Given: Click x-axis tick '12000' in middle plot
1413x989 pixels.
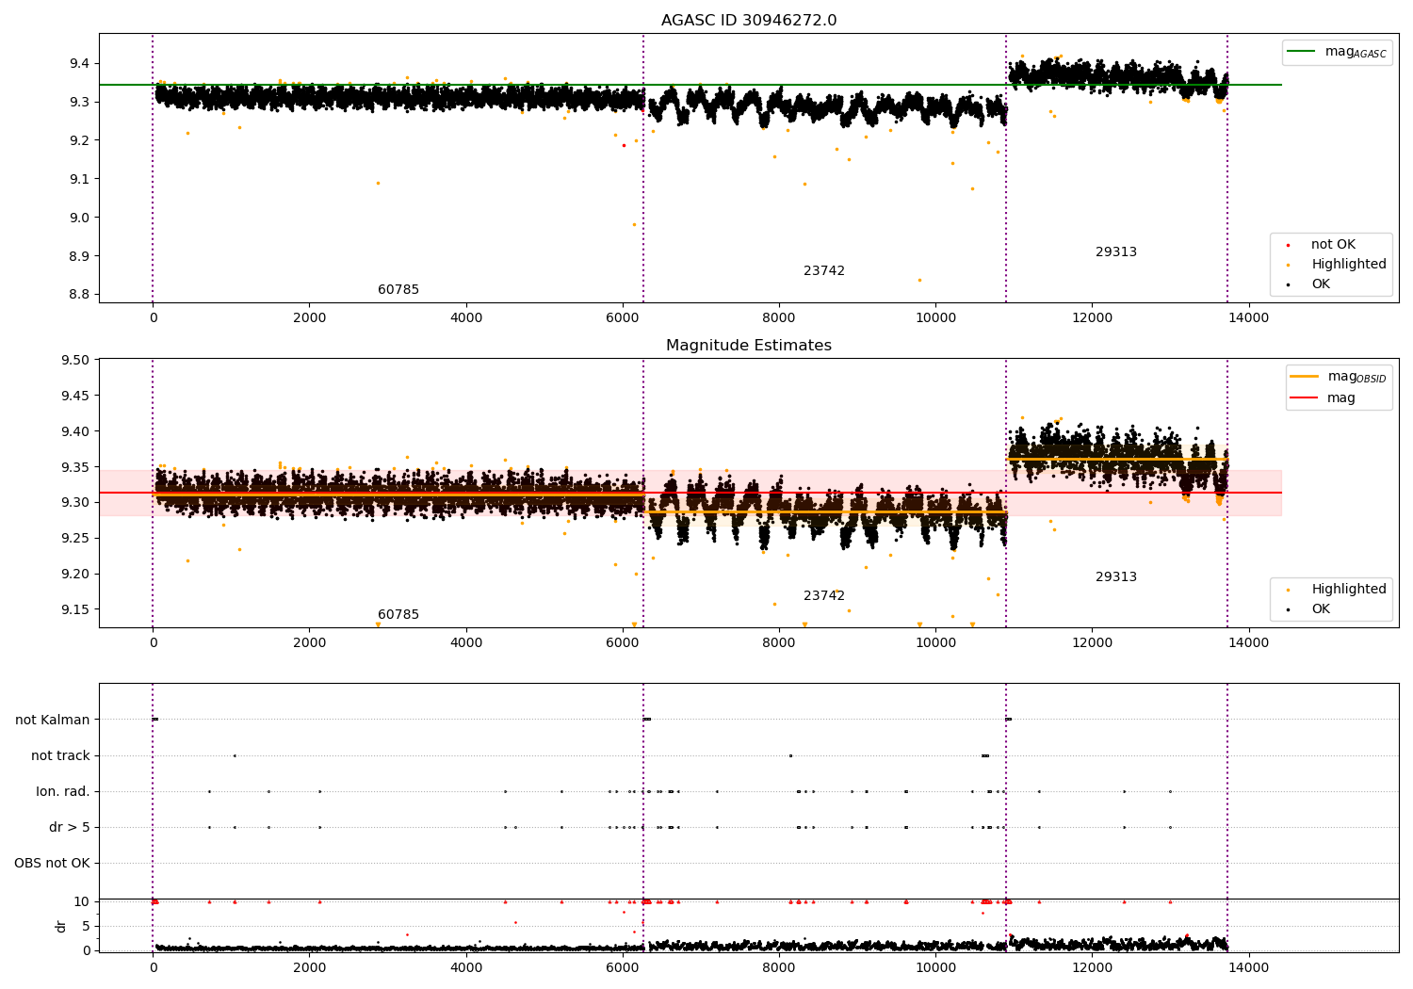Looking at the screenshot, I should (x=1093, y=643).
